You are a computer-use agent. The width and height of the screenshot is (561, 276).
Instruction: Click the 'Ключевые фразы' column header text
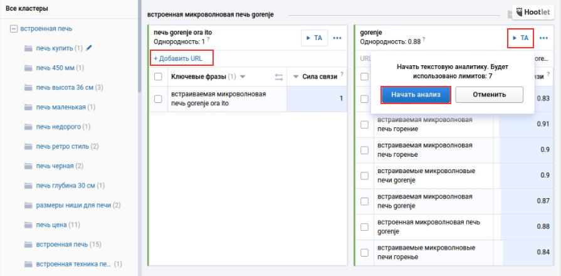(x=199, y=77)
